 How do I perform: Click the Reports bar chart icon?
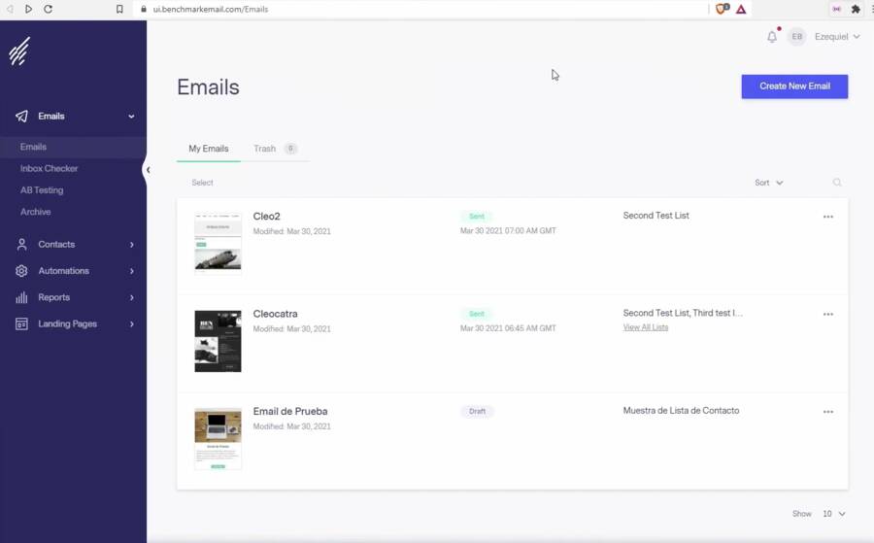(x=21, y=297)
